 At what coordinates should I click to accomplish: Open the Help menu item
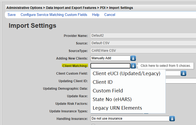(x=96, y=15)
